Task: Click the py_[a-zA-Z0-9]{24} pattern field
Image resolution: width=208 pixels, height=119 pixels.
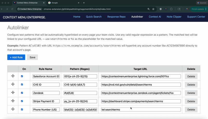Action: (x=80, y=101)
